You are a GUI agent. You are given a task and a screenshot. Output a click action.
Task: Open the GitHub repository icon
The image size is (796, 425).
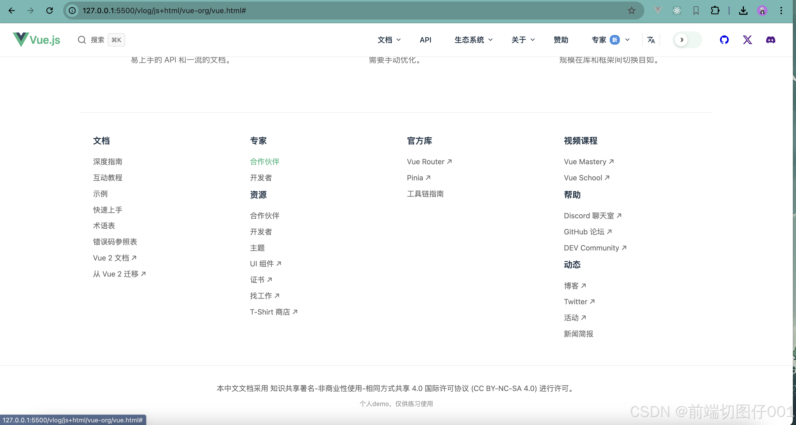(x=724, y=40)
